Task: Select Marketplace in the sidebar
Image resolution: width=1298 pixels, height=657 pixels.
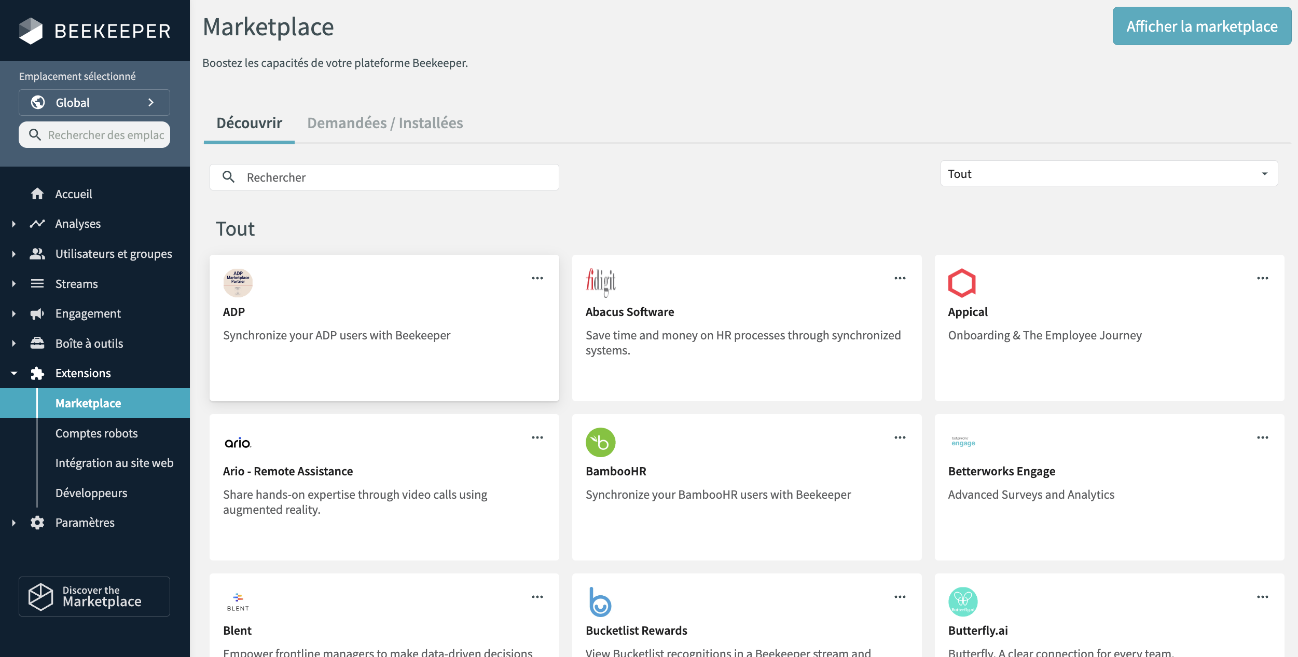Action: [95, 403]
